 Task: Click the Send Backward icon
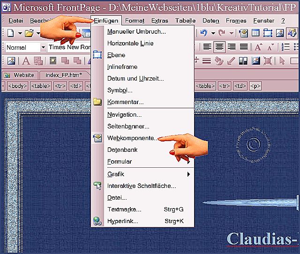point(77,61)
